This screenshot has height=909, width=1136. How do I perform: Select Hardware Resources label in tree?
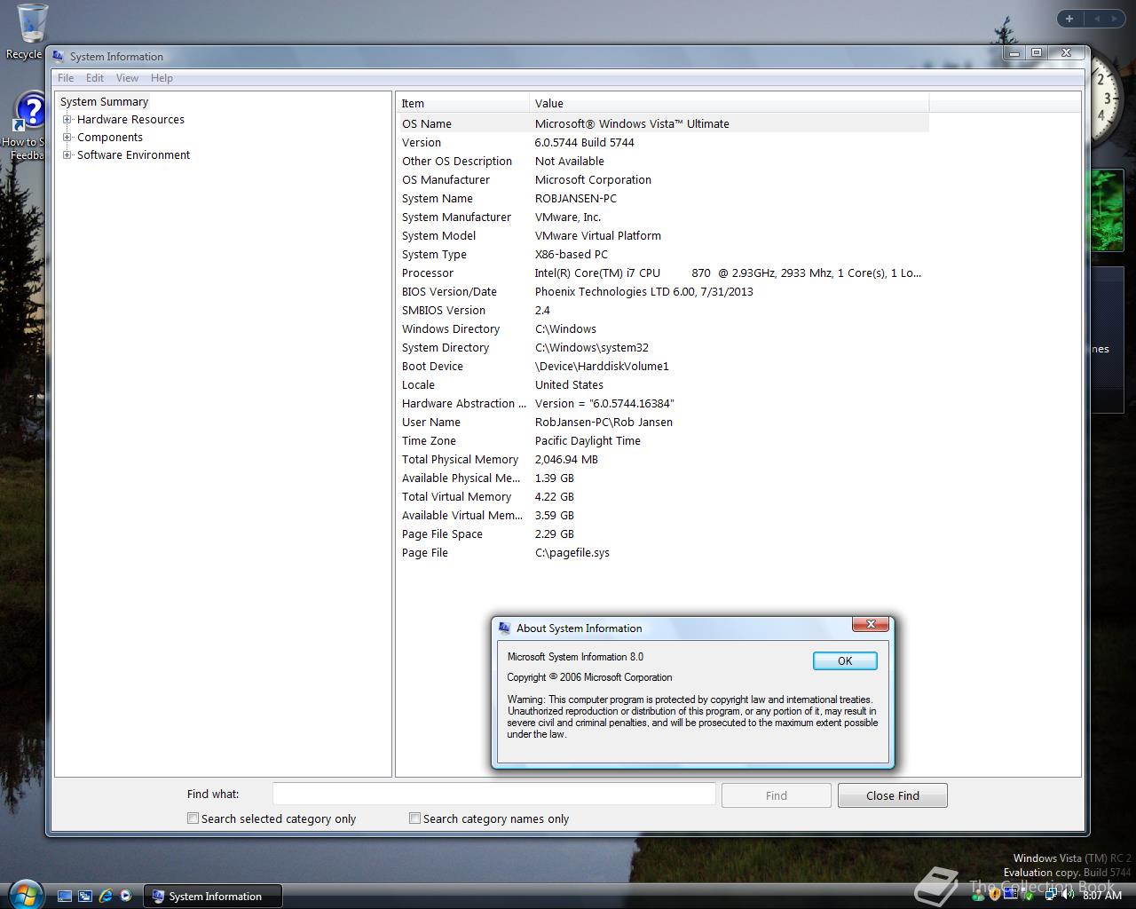pos(130,119)
